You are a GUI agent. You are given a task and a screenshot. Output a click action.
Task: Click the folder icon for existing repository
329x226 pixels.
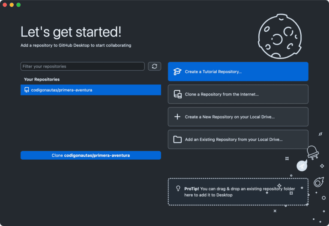177,140
